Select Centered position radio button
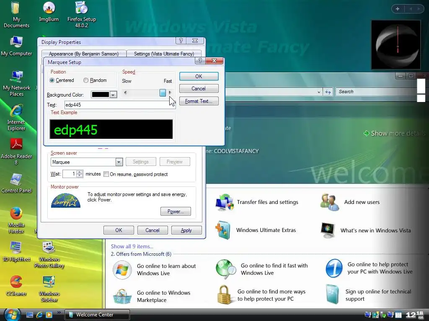Image resolution: width=429 pixels, height=321 pixels. point(52,80)
